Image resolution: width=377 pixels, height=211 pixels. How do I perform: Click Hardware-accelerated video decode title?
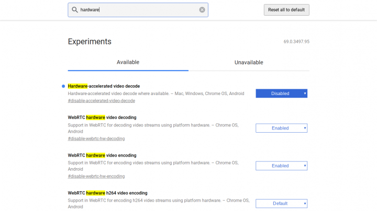coord(104,86)
